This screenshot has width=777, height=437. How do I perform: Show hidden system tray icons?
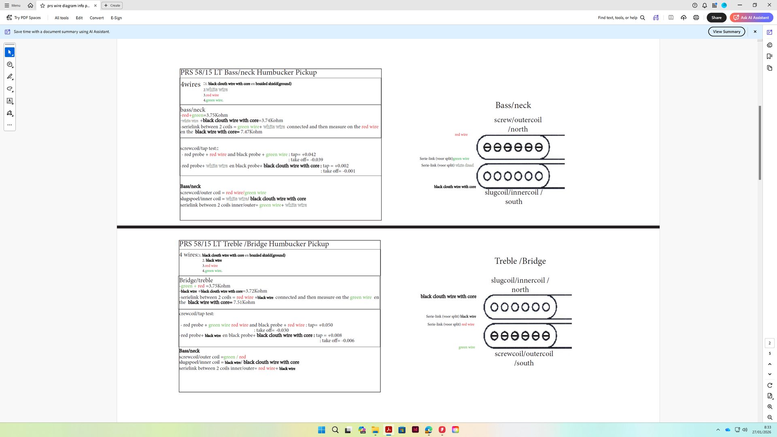(x=718, y=430)
